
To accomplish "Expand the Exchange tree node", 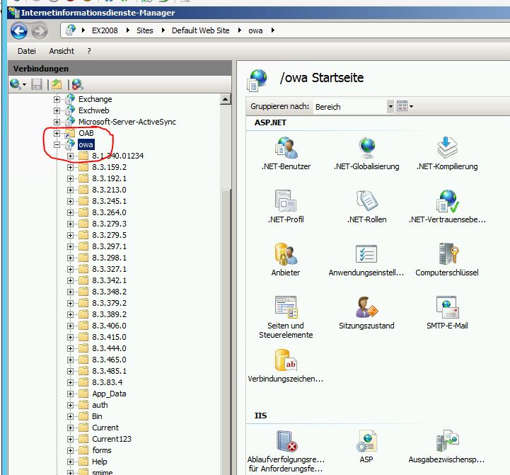I will click(57, 99).
